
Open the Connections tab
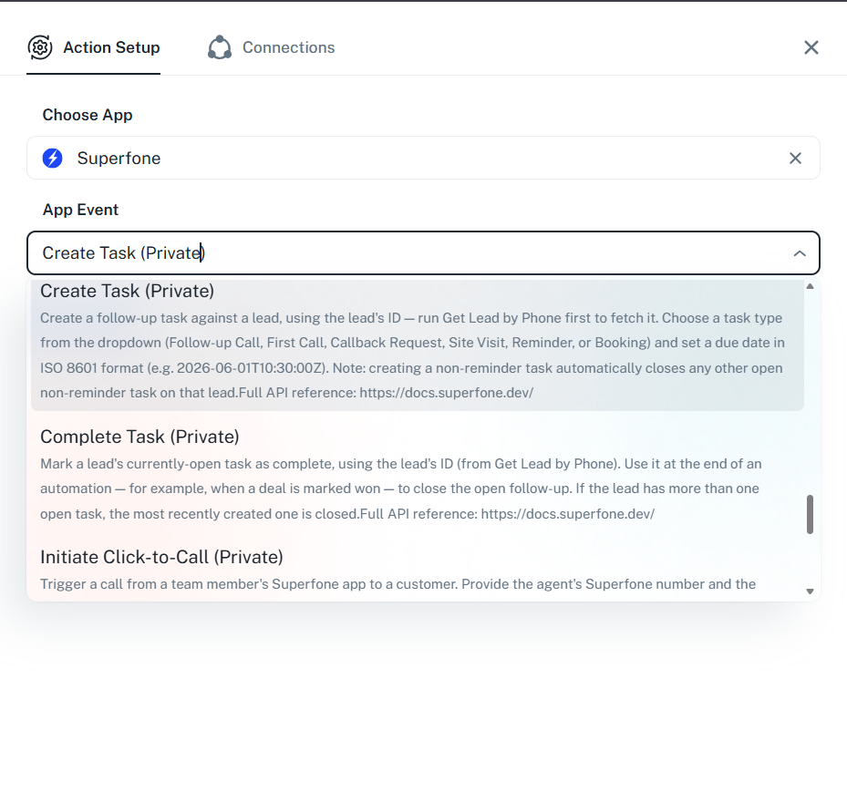point(272,47)
